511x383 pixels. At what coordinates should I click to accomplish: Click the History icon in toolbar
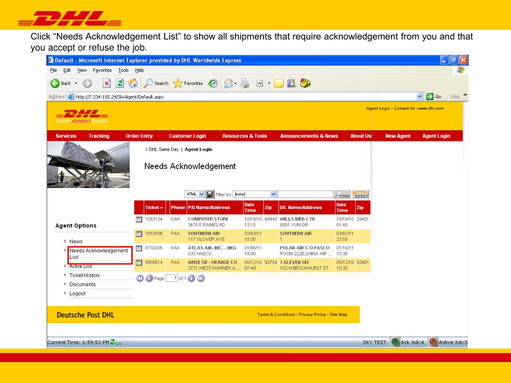point(213,83)
